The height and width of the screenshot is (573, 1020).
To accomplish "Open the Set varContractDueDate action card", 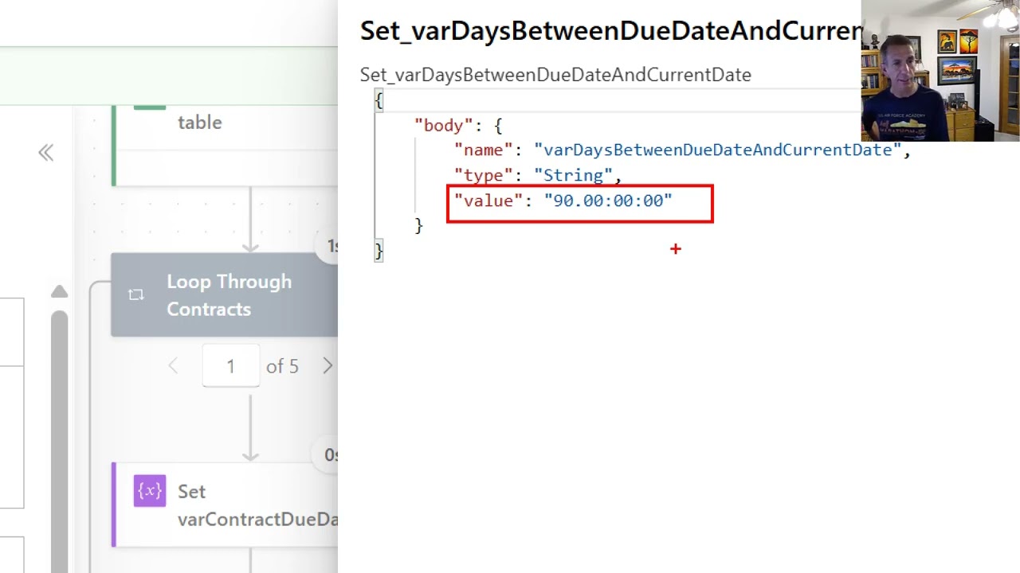I will 226,505.
